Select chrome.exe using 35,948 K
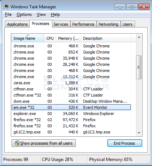The image size is (152, 166). 71,58
